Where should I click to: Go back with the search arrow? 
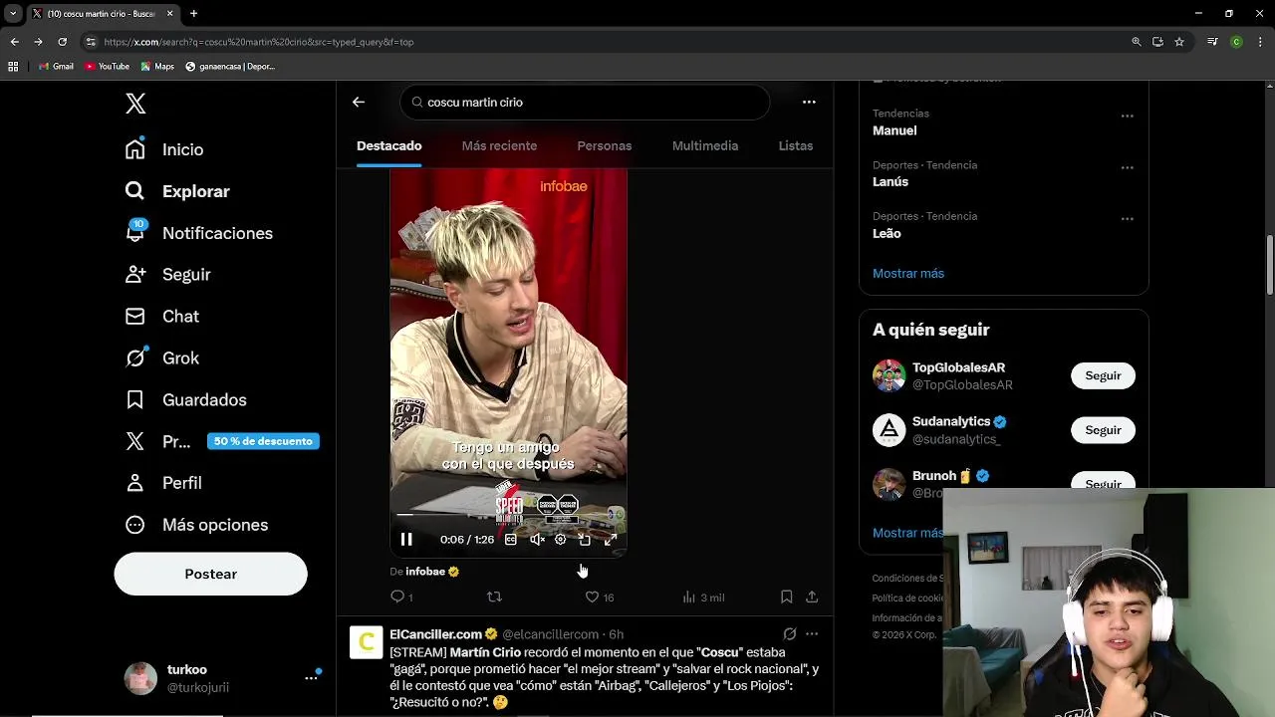[359, 102]
